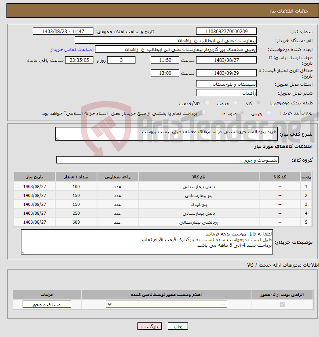
Task: Click the نام کالا column header
Action: point(199,177)
